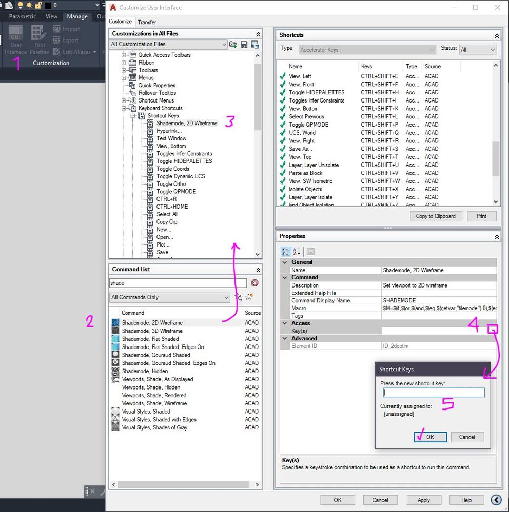Open the Parametric ribbon tab

tap(22, 16)
